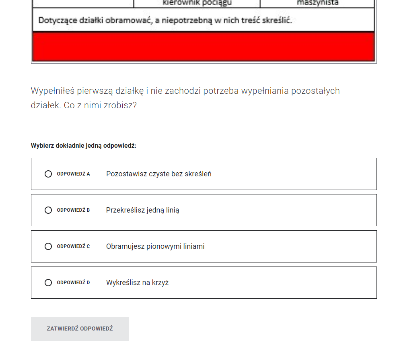397x343 pixels.
Task: Select radio button for ODPOWIEDŹ D
Action: click(x=48, y=282)
